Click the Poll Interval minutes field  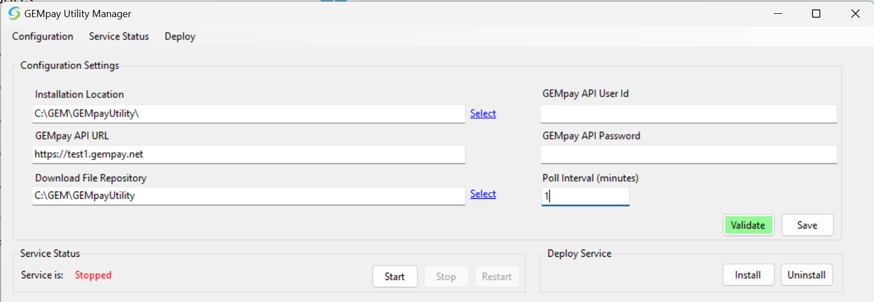click(x=585, y=196)
